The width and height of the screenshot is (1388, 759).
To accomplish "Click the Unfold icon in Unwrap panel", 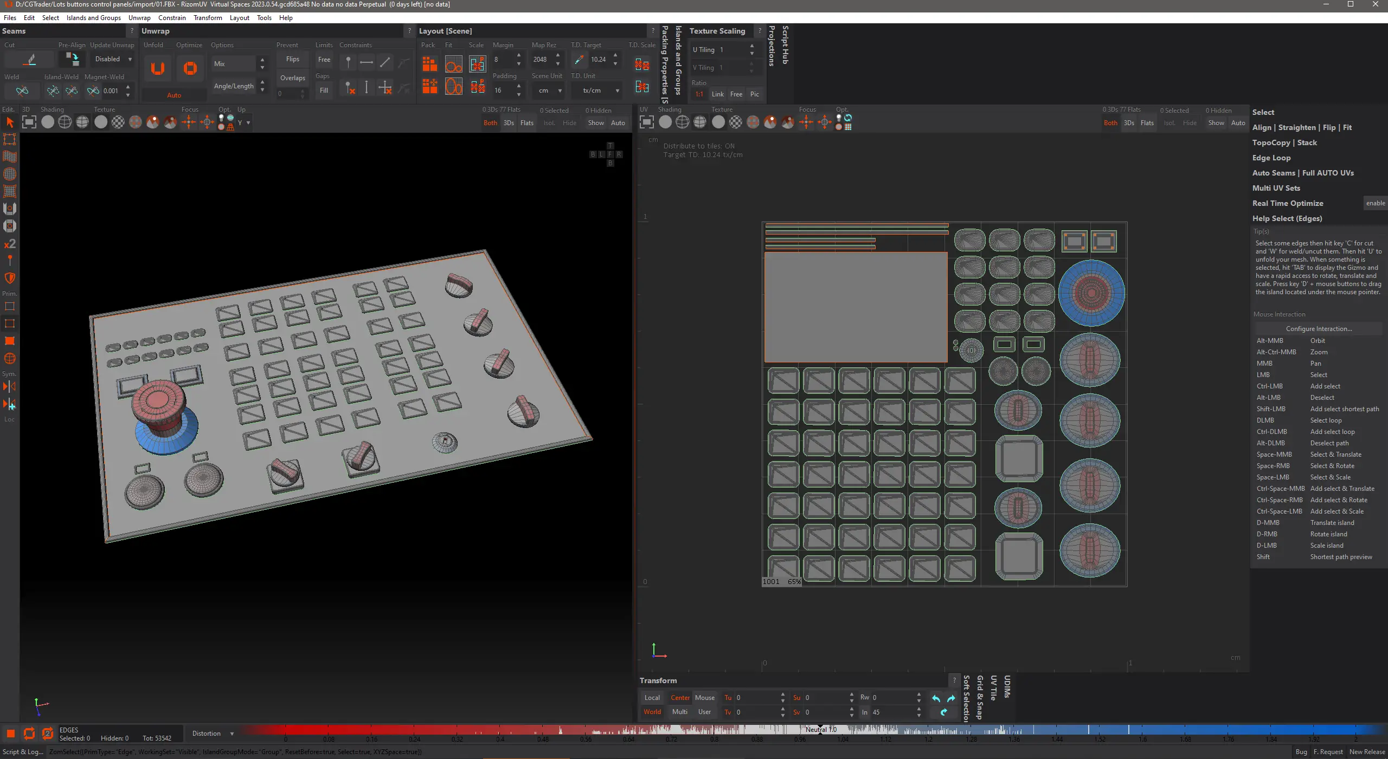I will (x=157, y=68).
